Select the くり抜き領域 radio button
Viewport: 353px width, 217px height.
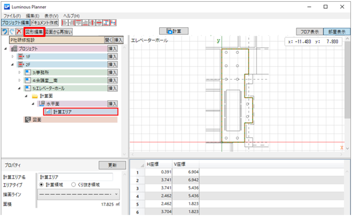tap(74, 185)
